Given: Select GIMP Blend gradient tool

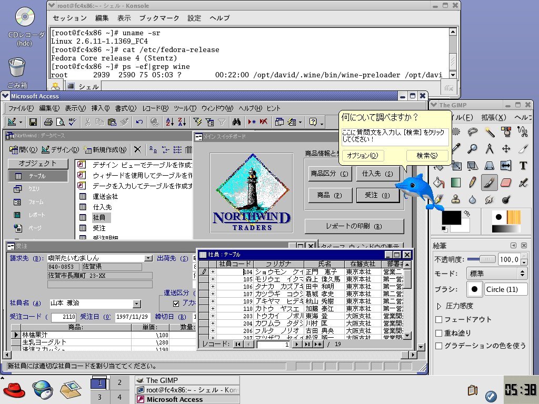Looking at the screenshot, I should tap(456, 183).
